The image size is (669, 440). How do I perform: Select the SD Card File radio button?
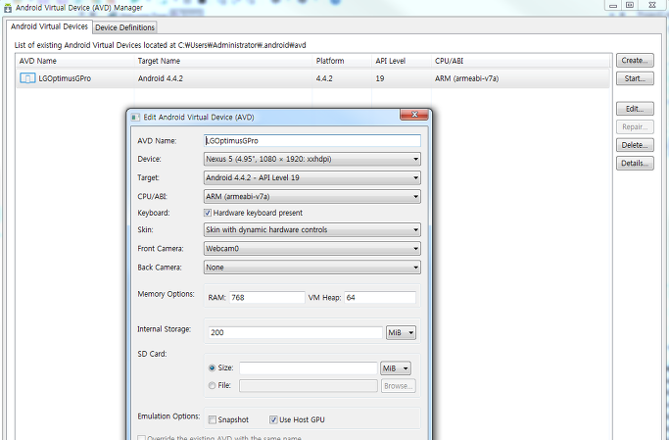(x=212, y=385)
